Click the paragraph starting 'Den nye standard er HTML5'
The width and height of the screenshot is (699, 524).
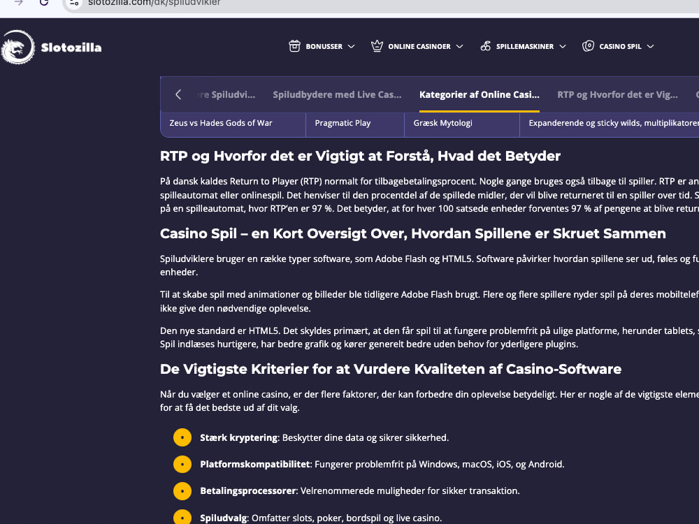click(x=429, y=337)
